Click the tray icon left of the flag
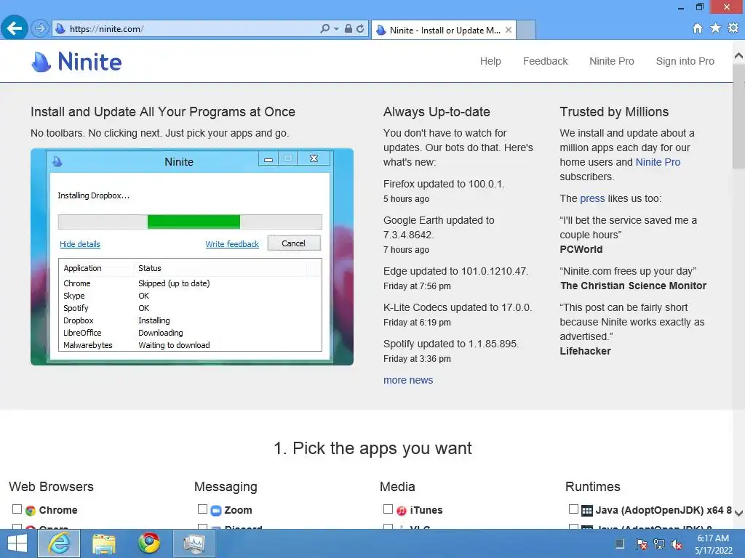 [x=620, y=544]
